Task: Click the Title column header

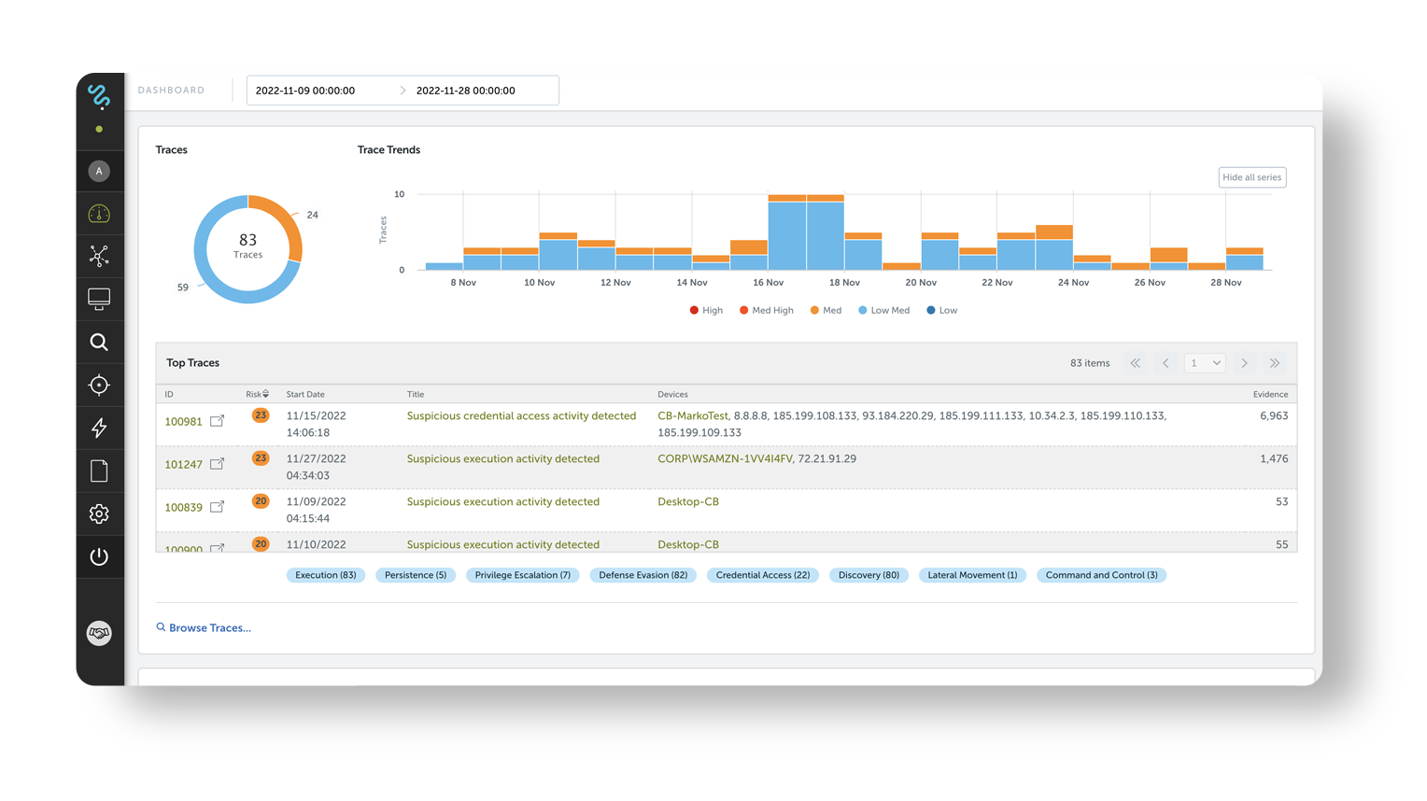Action: (x=416, y=394)
